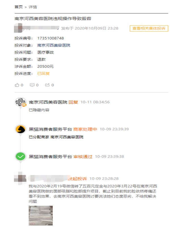
Task: Open 南京河西美容医院 complaint target link
Action: pos(54,45)
